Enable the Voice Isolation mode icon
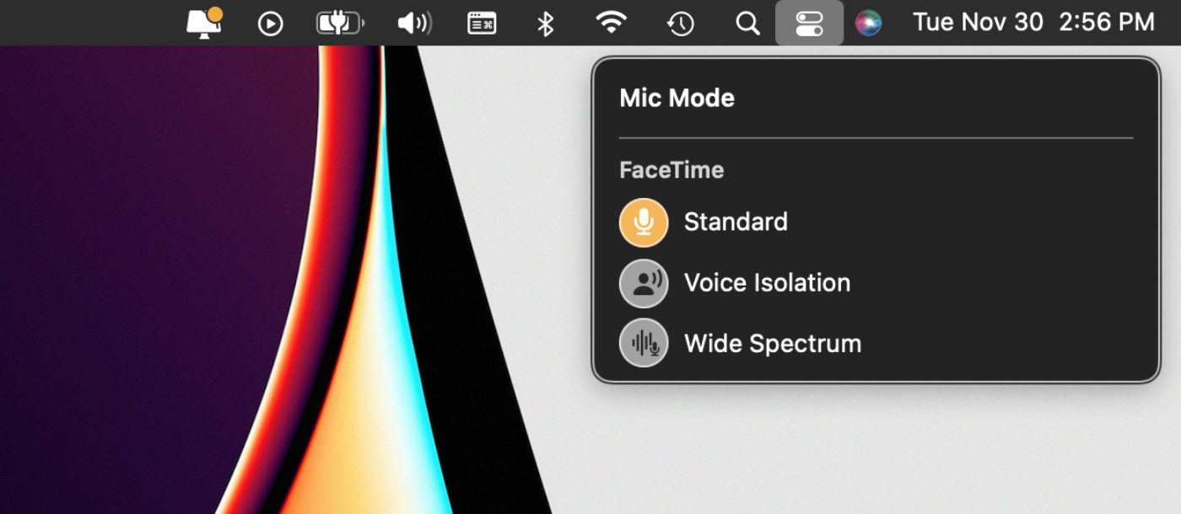Image resolution: width=1181 pixels, height=514 pixels. pos(644,283)
